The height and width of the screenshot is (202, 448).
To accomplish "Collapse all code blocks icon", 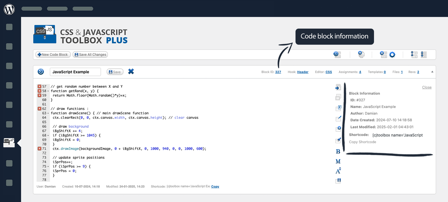I will click(424, 54).
